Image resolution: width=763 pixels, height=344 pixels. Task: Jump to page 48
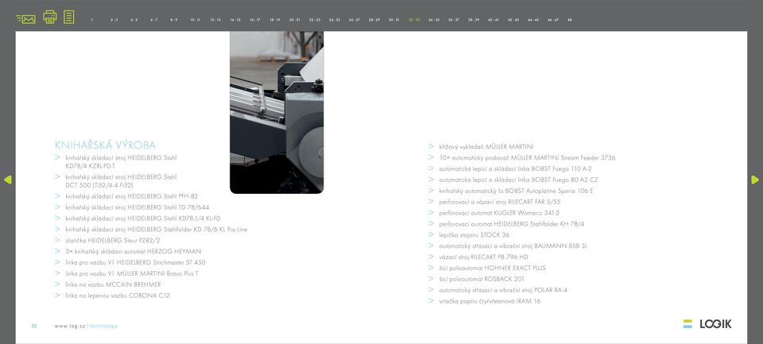(569, 20)
